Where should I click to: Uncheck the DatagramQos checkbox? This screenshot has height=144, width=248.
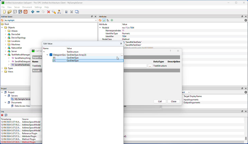tap(51, 55)
